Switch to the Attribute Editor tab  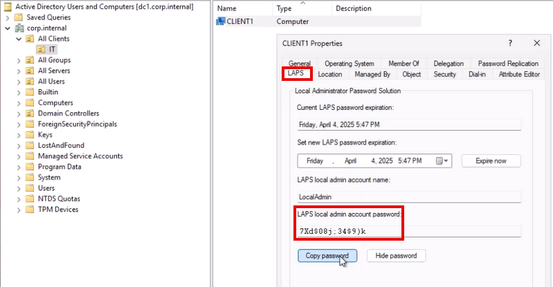tap(519, 75)
